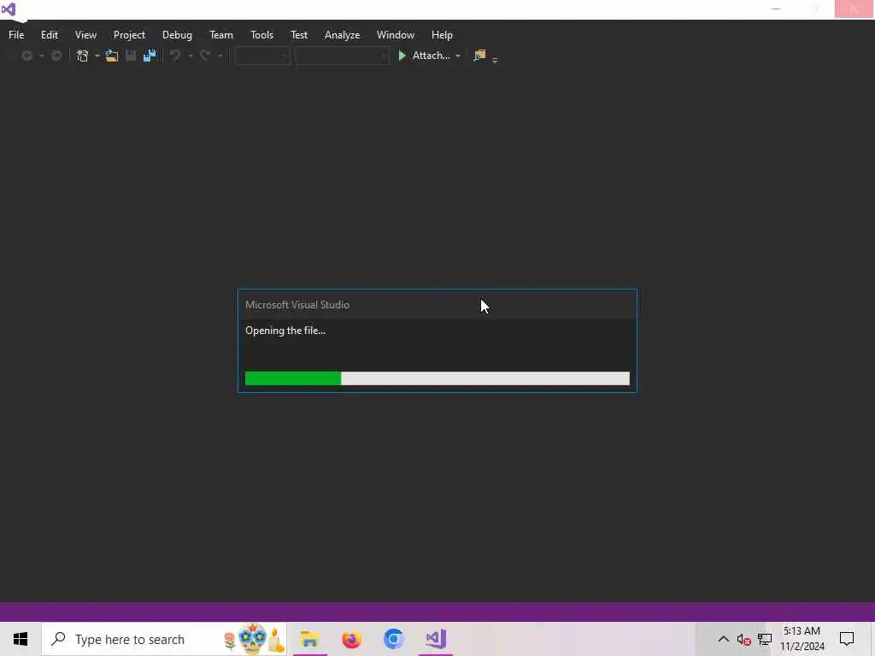The image size is (875, 656).
Task: Click the New Project icon
Action: (83, 56)
